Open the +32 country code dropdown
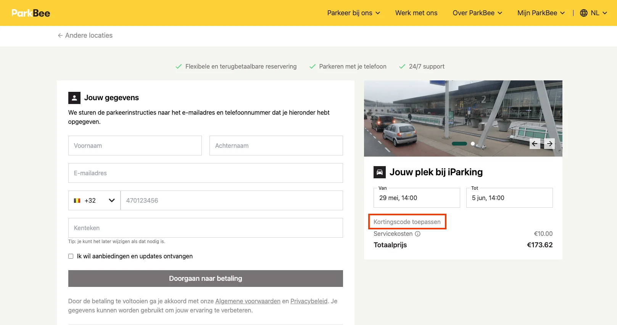This screenshot has width=617, height=325. tap(94, 200)
